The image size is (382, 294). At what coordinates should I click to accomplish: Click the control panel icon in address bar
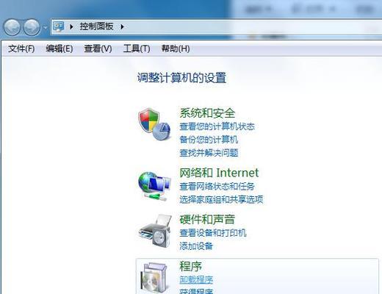[x=59, y=26]
